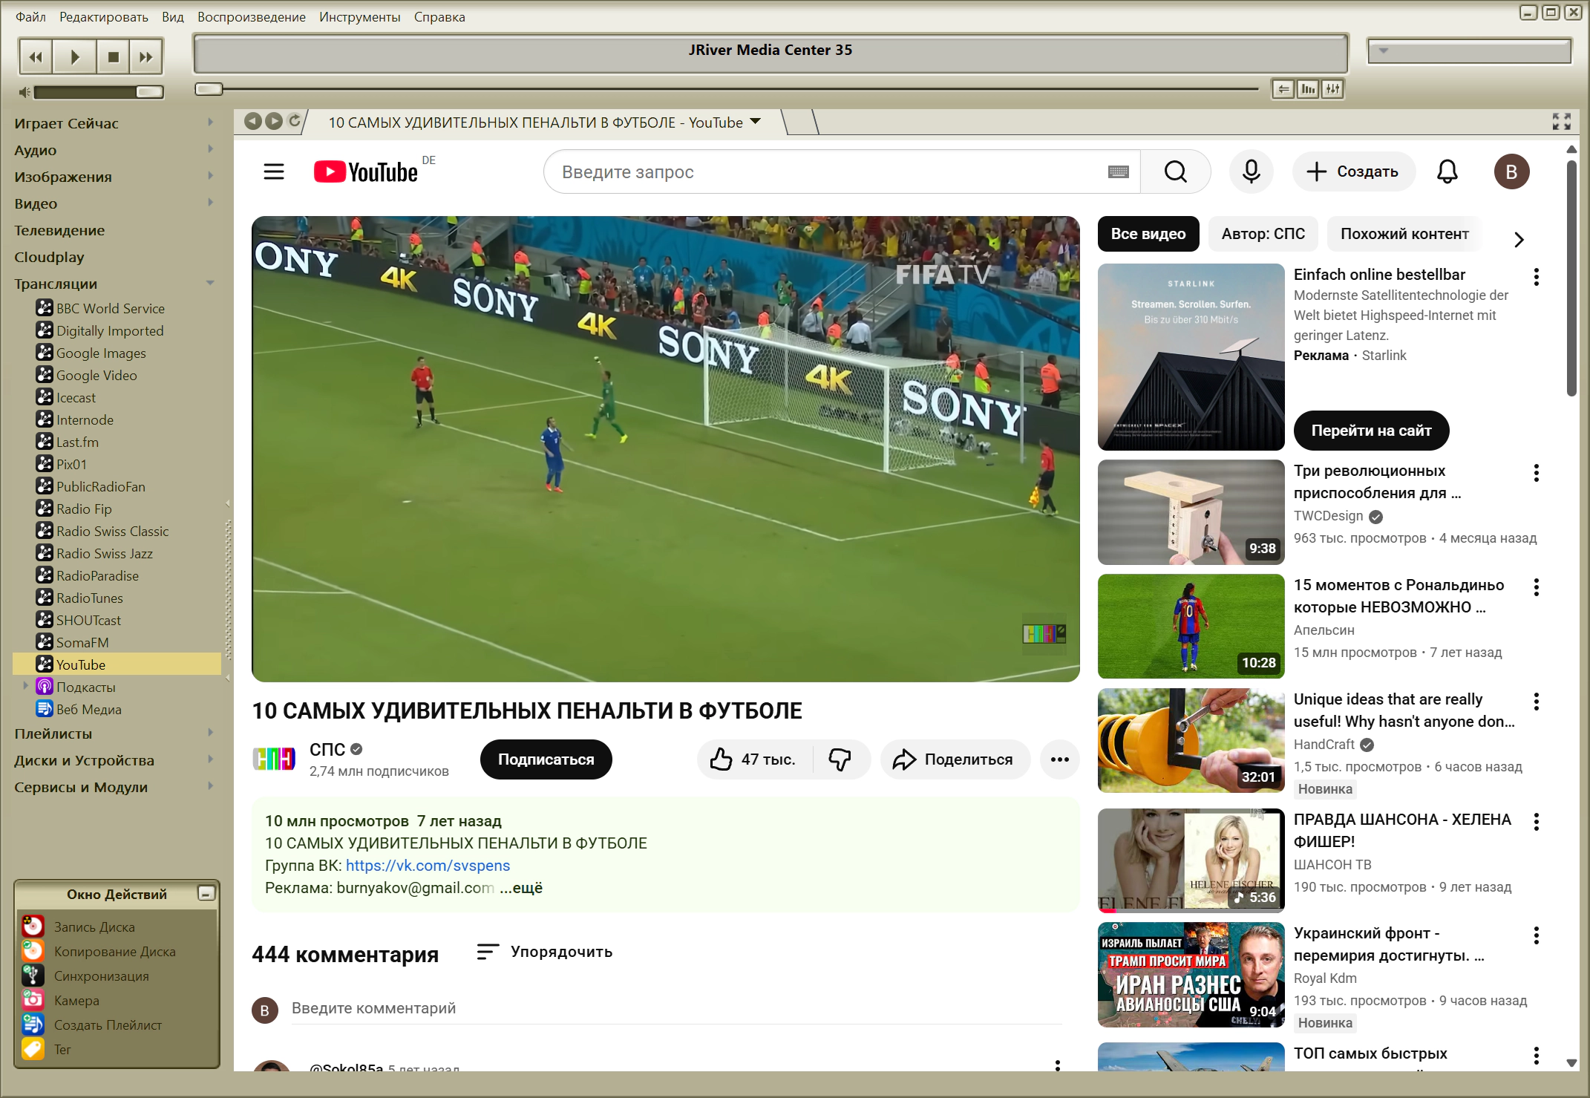The height and width of the screenshot is (1098, 1590).
Task: Toggle fullscreen view icon in tab bar
Action: (x=1561, y=122)
